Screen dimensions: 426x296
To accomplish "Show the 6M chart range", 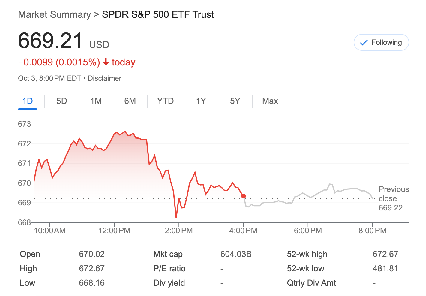I will coord(130,101).
